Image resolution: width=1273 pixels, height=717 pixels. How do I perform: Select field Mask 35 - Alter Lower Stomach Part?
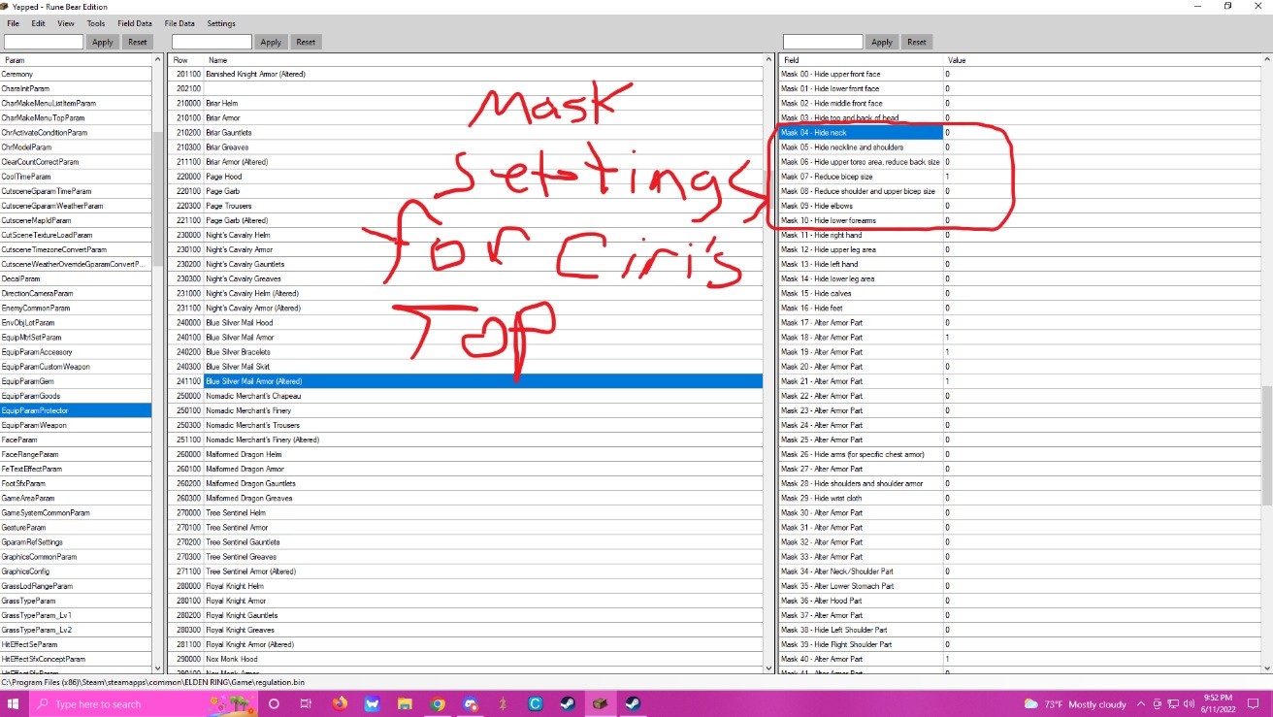[x=861, y=586]
